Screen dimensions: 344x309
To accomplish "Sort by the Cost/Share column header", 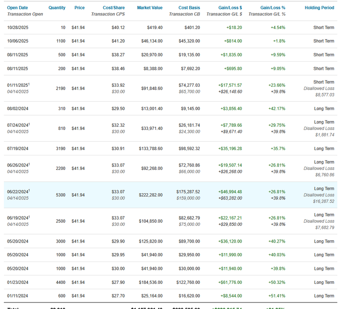I will [x=114, y=7].
